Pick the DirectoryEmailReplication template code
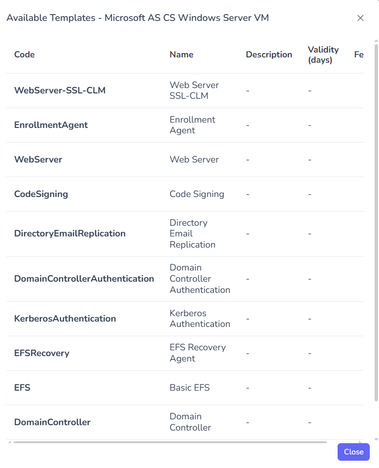This screenshot has width=379, height=468. [x=70, y=234]
